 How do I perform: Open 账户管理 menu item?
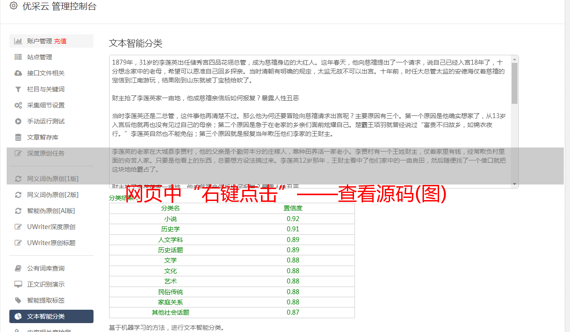[51, 41]
